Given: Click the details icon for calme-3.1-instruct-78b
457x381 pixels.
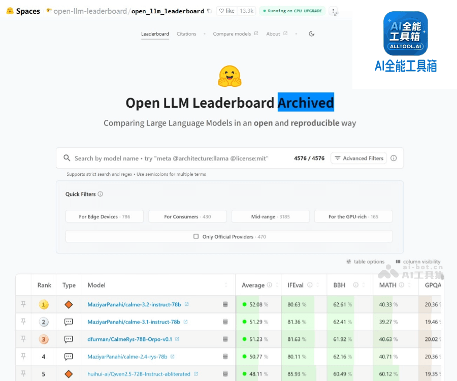Looking at the screenshot, I should pyautogui.click(x=225, y=322).
